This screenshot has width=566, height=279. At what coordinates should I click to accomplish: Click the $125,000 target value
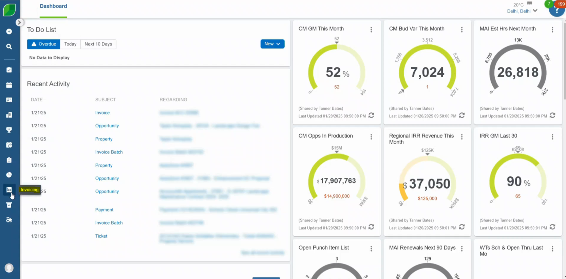pyautogui.click(x=427, y=199)
